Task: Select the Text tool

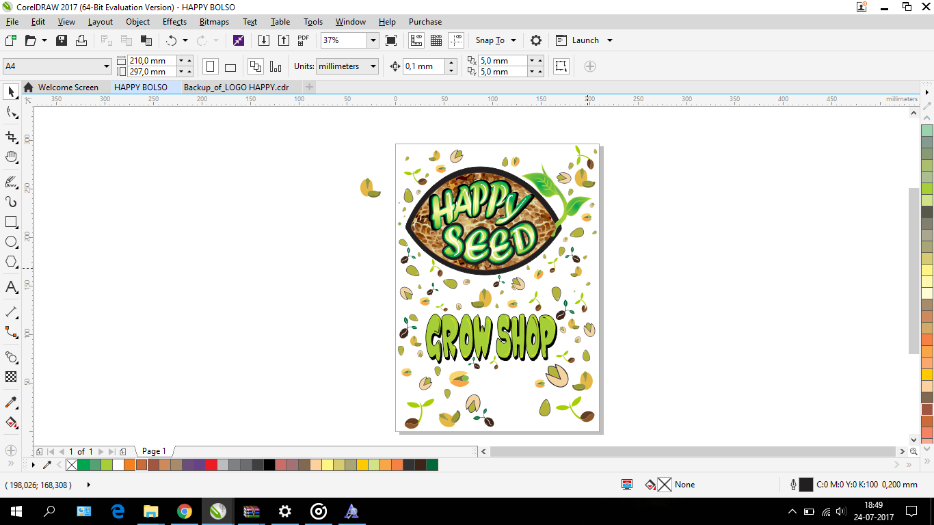Action: pyautogui.click(x=11, y=287)
